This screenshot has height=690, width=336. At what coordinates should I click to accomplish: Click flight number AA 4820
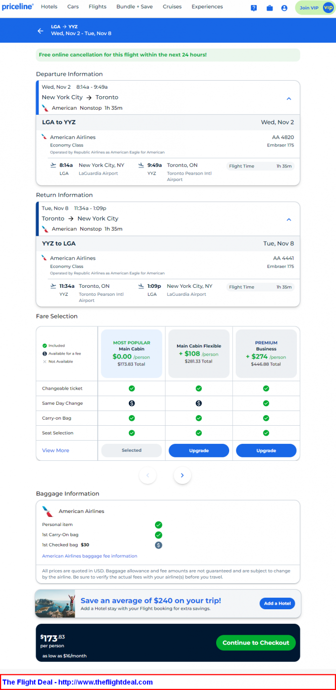point(283,137)
